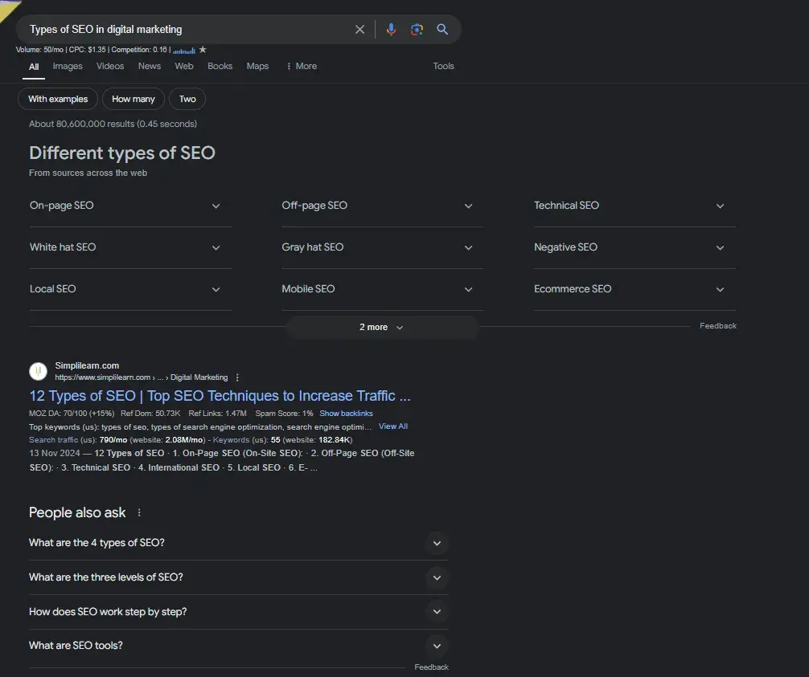This screenshot has height=677, width=809.
Task: Apply the 'Two' suggestion chip
Action: pyautogui.click(x=187, y=99)
